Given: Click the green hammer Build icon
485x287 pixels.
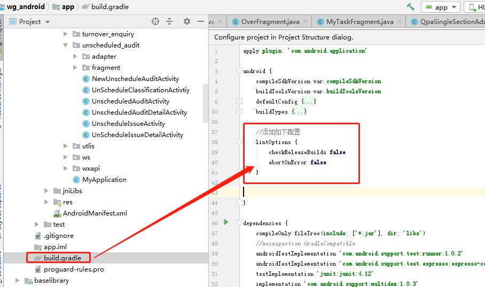Looking at the screenshot, I should [410, 7].
